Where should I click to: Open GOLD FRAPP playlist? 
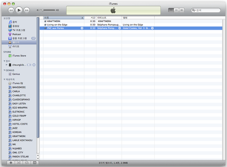coord(19,116)
